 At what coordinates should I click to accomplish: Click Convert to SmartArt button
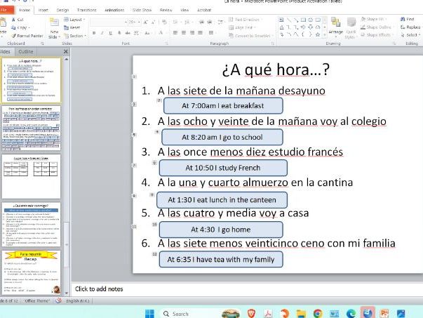coord(250,36)
